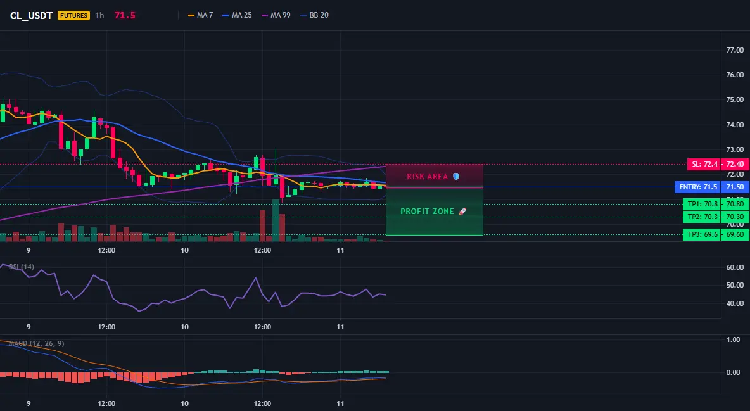Toggle the MA 25 indicator label
Viewport: 750px width, 411px height.
coord(241,15)
